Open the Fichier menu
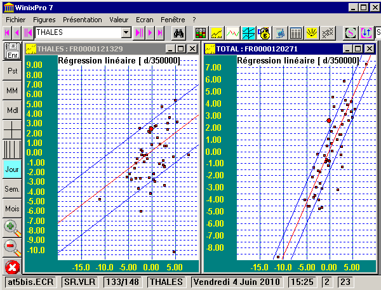This screenshot has height=290, width=381. [x=15, y=20]
